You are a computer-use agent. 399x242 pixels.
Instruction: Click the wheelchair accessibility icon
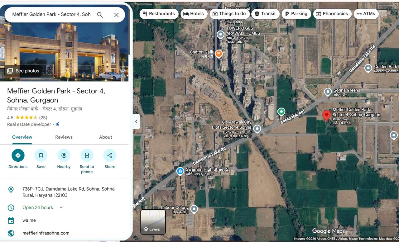pyautogui.click(x=57, y=124)
